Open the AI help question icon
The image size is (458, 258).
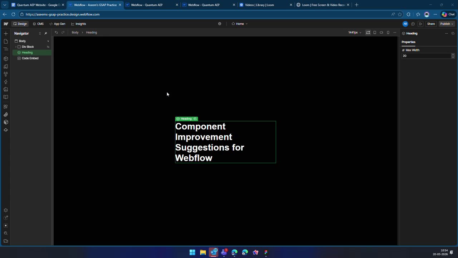pos(5,218)
